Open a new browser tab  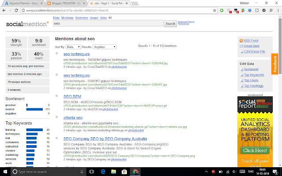pyautogui.click(x=135, y=3)
